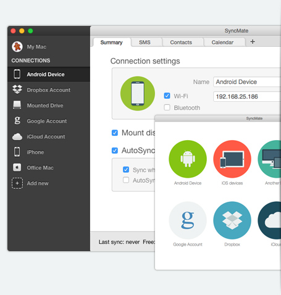Choose the red iOS devices icon
This screenshot has width=281, height=295.
(x=232, y=159)
